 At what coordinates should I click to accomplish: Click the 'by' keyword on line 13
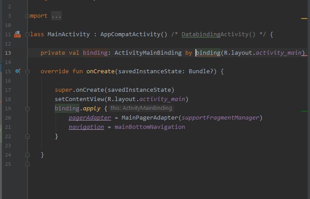tap(189, 53)
